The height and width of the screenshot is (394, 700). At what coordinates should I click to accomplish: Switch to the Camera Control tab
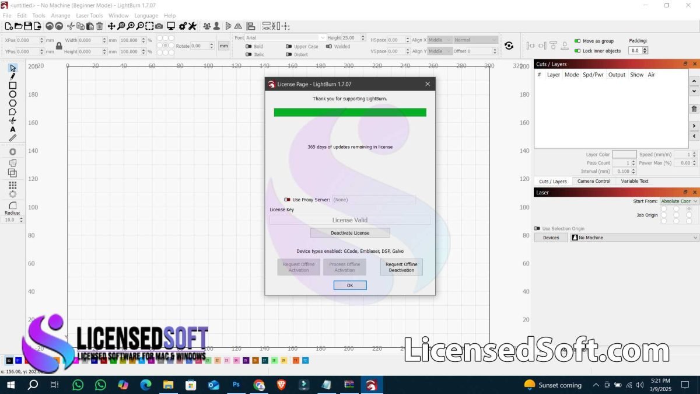[x=594, y=181]
